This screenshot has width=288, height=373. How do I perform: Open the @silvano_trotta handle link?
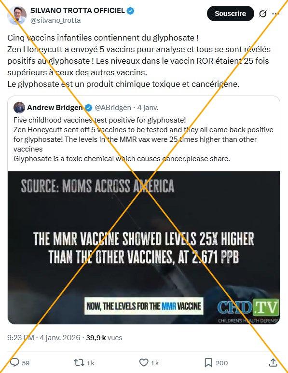(x=55, y=20)
